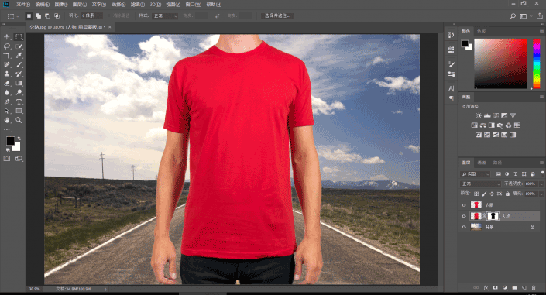Select the Dodge tool

19,92
